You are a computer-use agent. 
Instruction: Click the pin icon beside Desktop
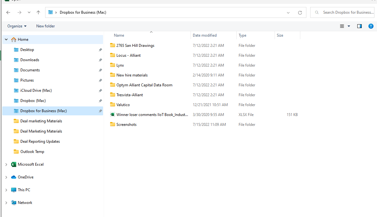(100, 50)
